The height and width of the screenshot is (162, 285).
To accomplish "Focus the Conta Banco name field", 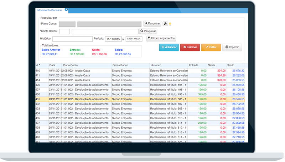I will pyautogui.click(x=105, y=32).
